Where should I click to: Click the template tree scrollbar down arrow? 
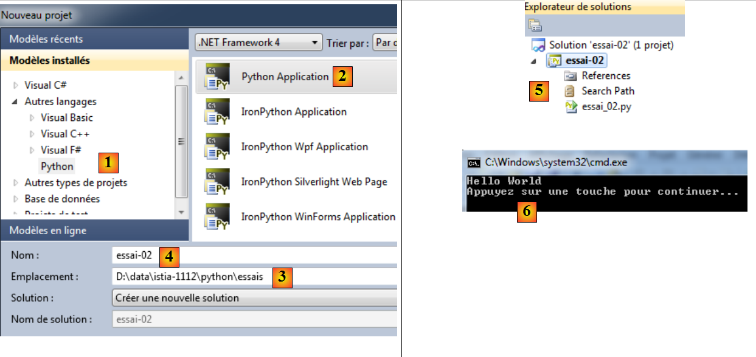pyautogui.click(x=181, y=212)
